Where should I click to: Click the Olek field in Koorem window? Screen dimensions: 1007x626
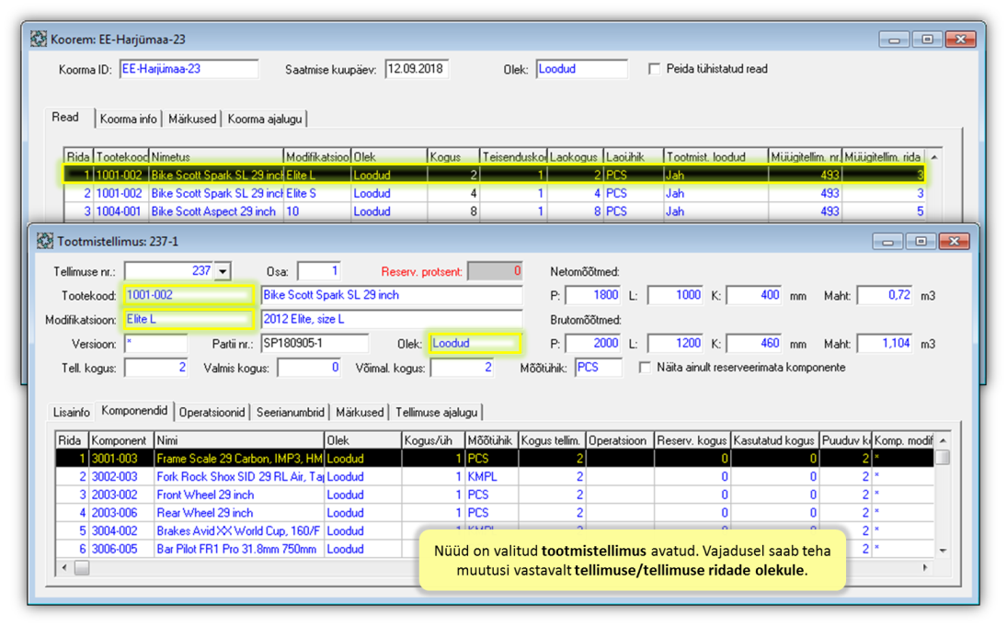point(581,69)
